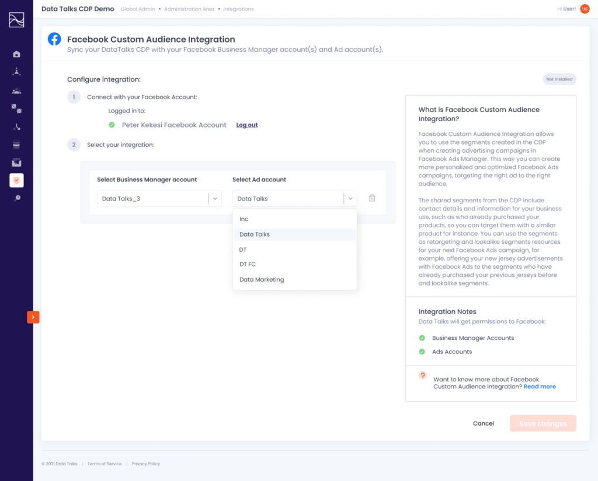Open the branching arrows icon in sidebar

16,127
